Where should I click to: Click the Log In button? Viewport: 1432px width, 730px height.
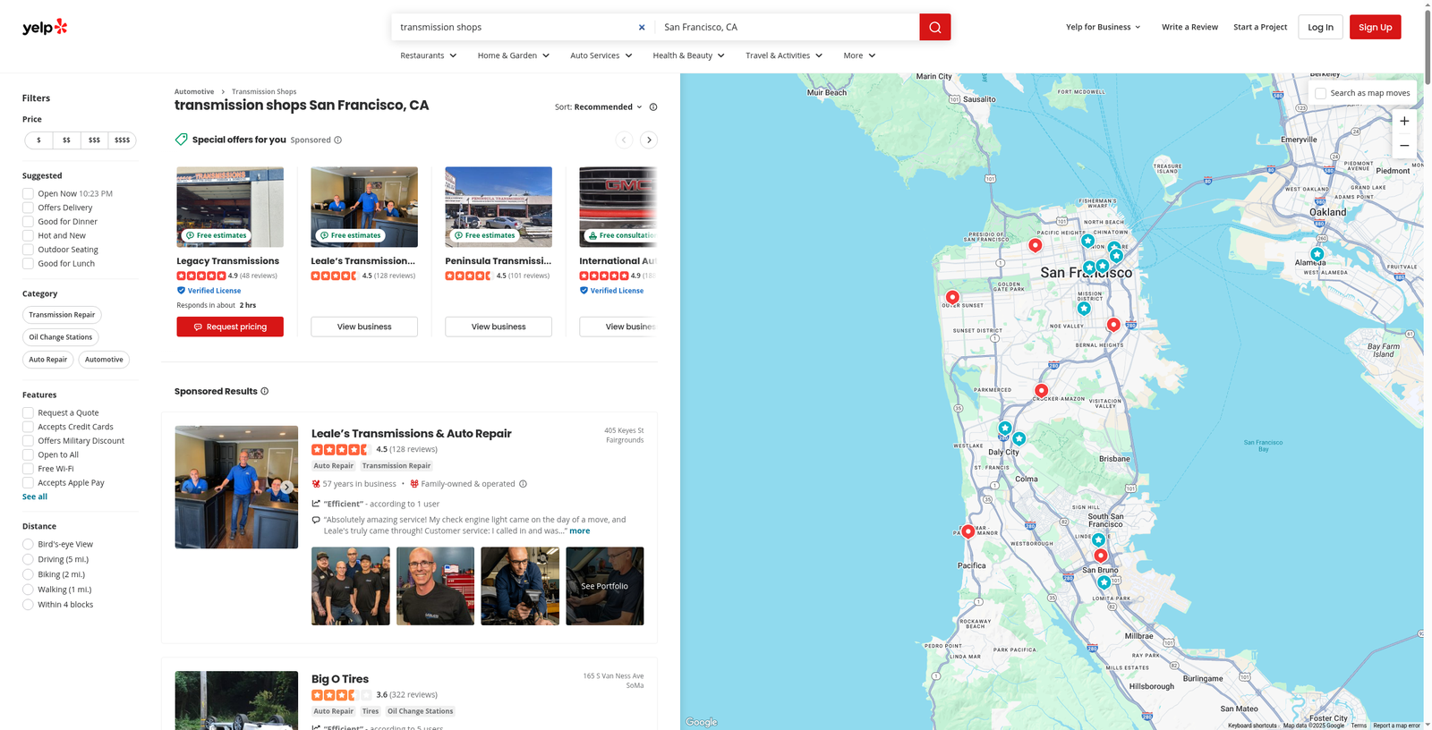1320,27
